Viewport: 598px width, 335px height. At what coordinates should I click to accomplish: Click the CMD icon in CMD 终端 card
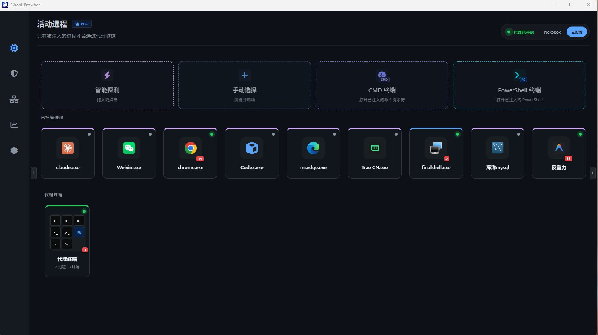click(x=383, y=76)
